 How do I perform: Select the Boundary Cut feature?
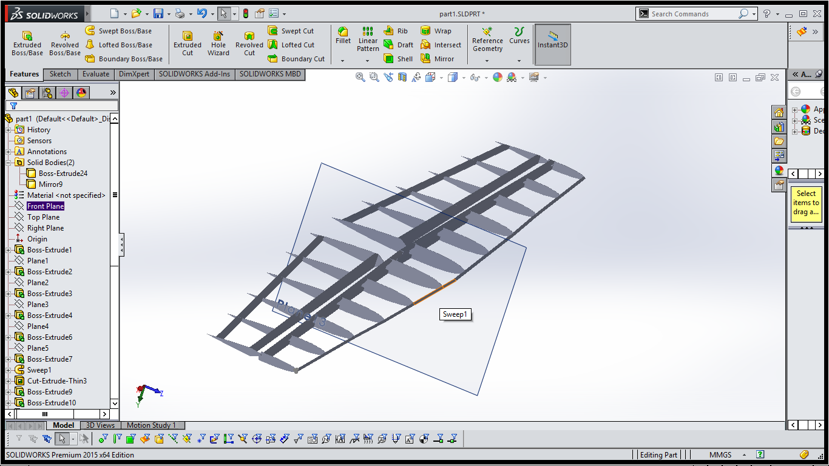coord(296,59)
